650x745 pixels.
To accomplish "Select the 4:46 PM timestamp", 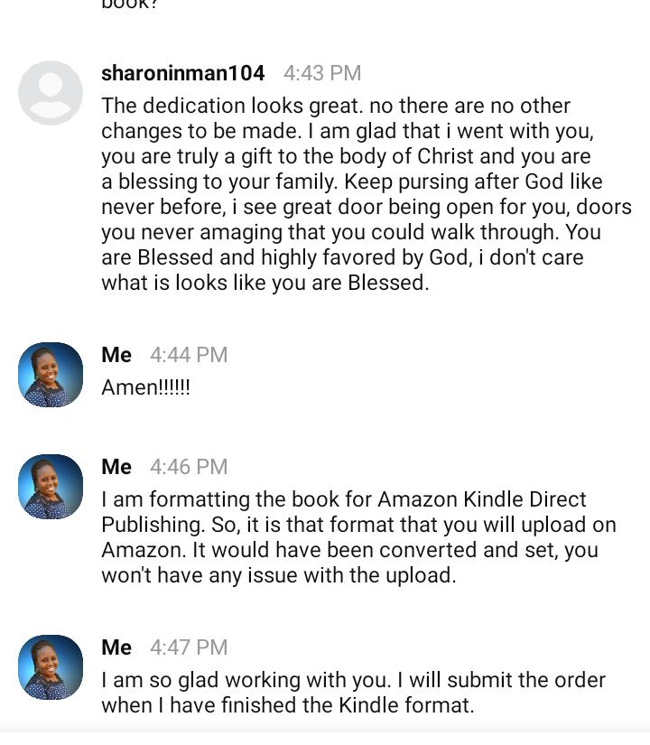I will [189, 467].
